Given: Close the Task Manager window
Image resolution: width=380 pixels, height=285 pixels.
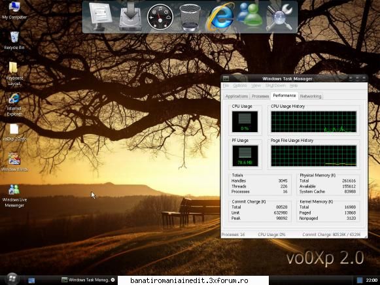Looking at the screenshot, I should coord(364,78).
